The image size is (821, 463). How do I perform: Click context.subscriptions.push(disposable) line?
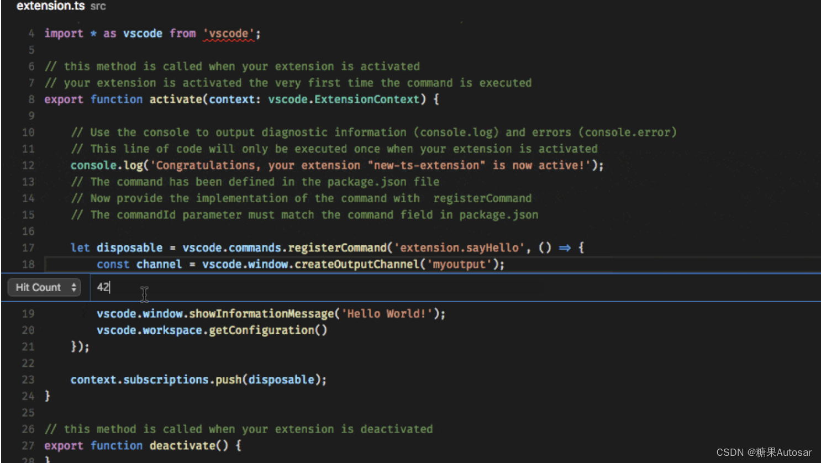(198, 380)
